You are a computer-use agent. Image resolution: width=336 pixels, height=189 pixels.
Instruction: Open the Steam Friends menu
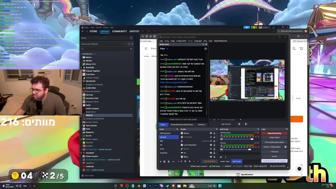tap(99, 27)
